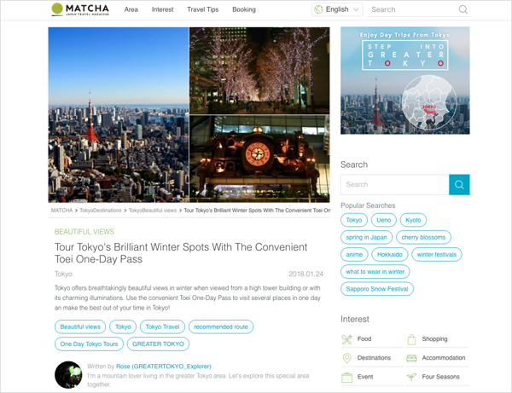
Task: Click the Shopping bag icon
Action: pyautogui.click(x=411, y=339)
